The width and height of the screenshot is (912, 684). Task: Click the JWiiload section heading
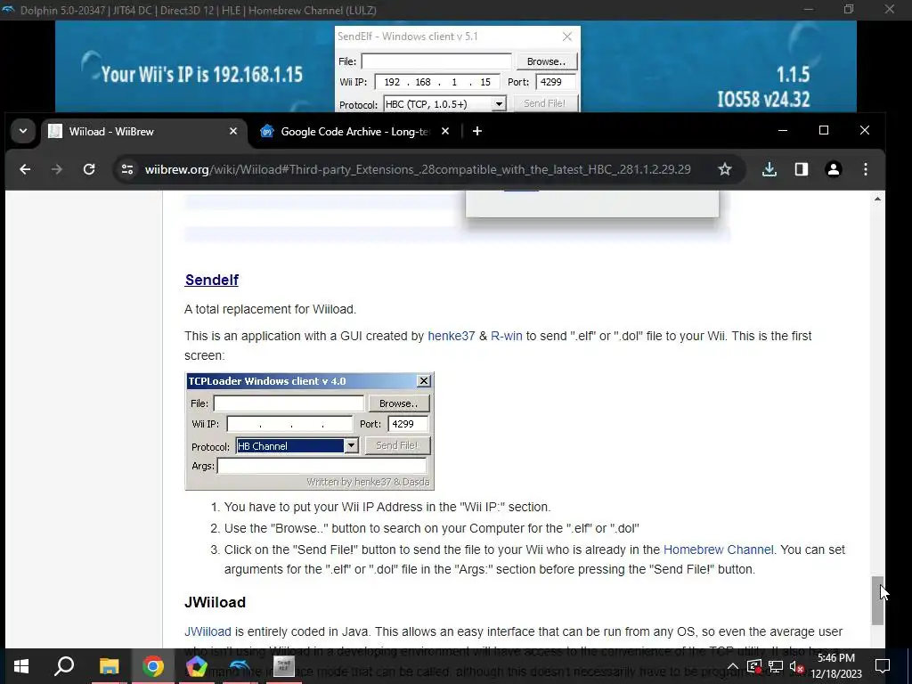(x=215, y=602)
